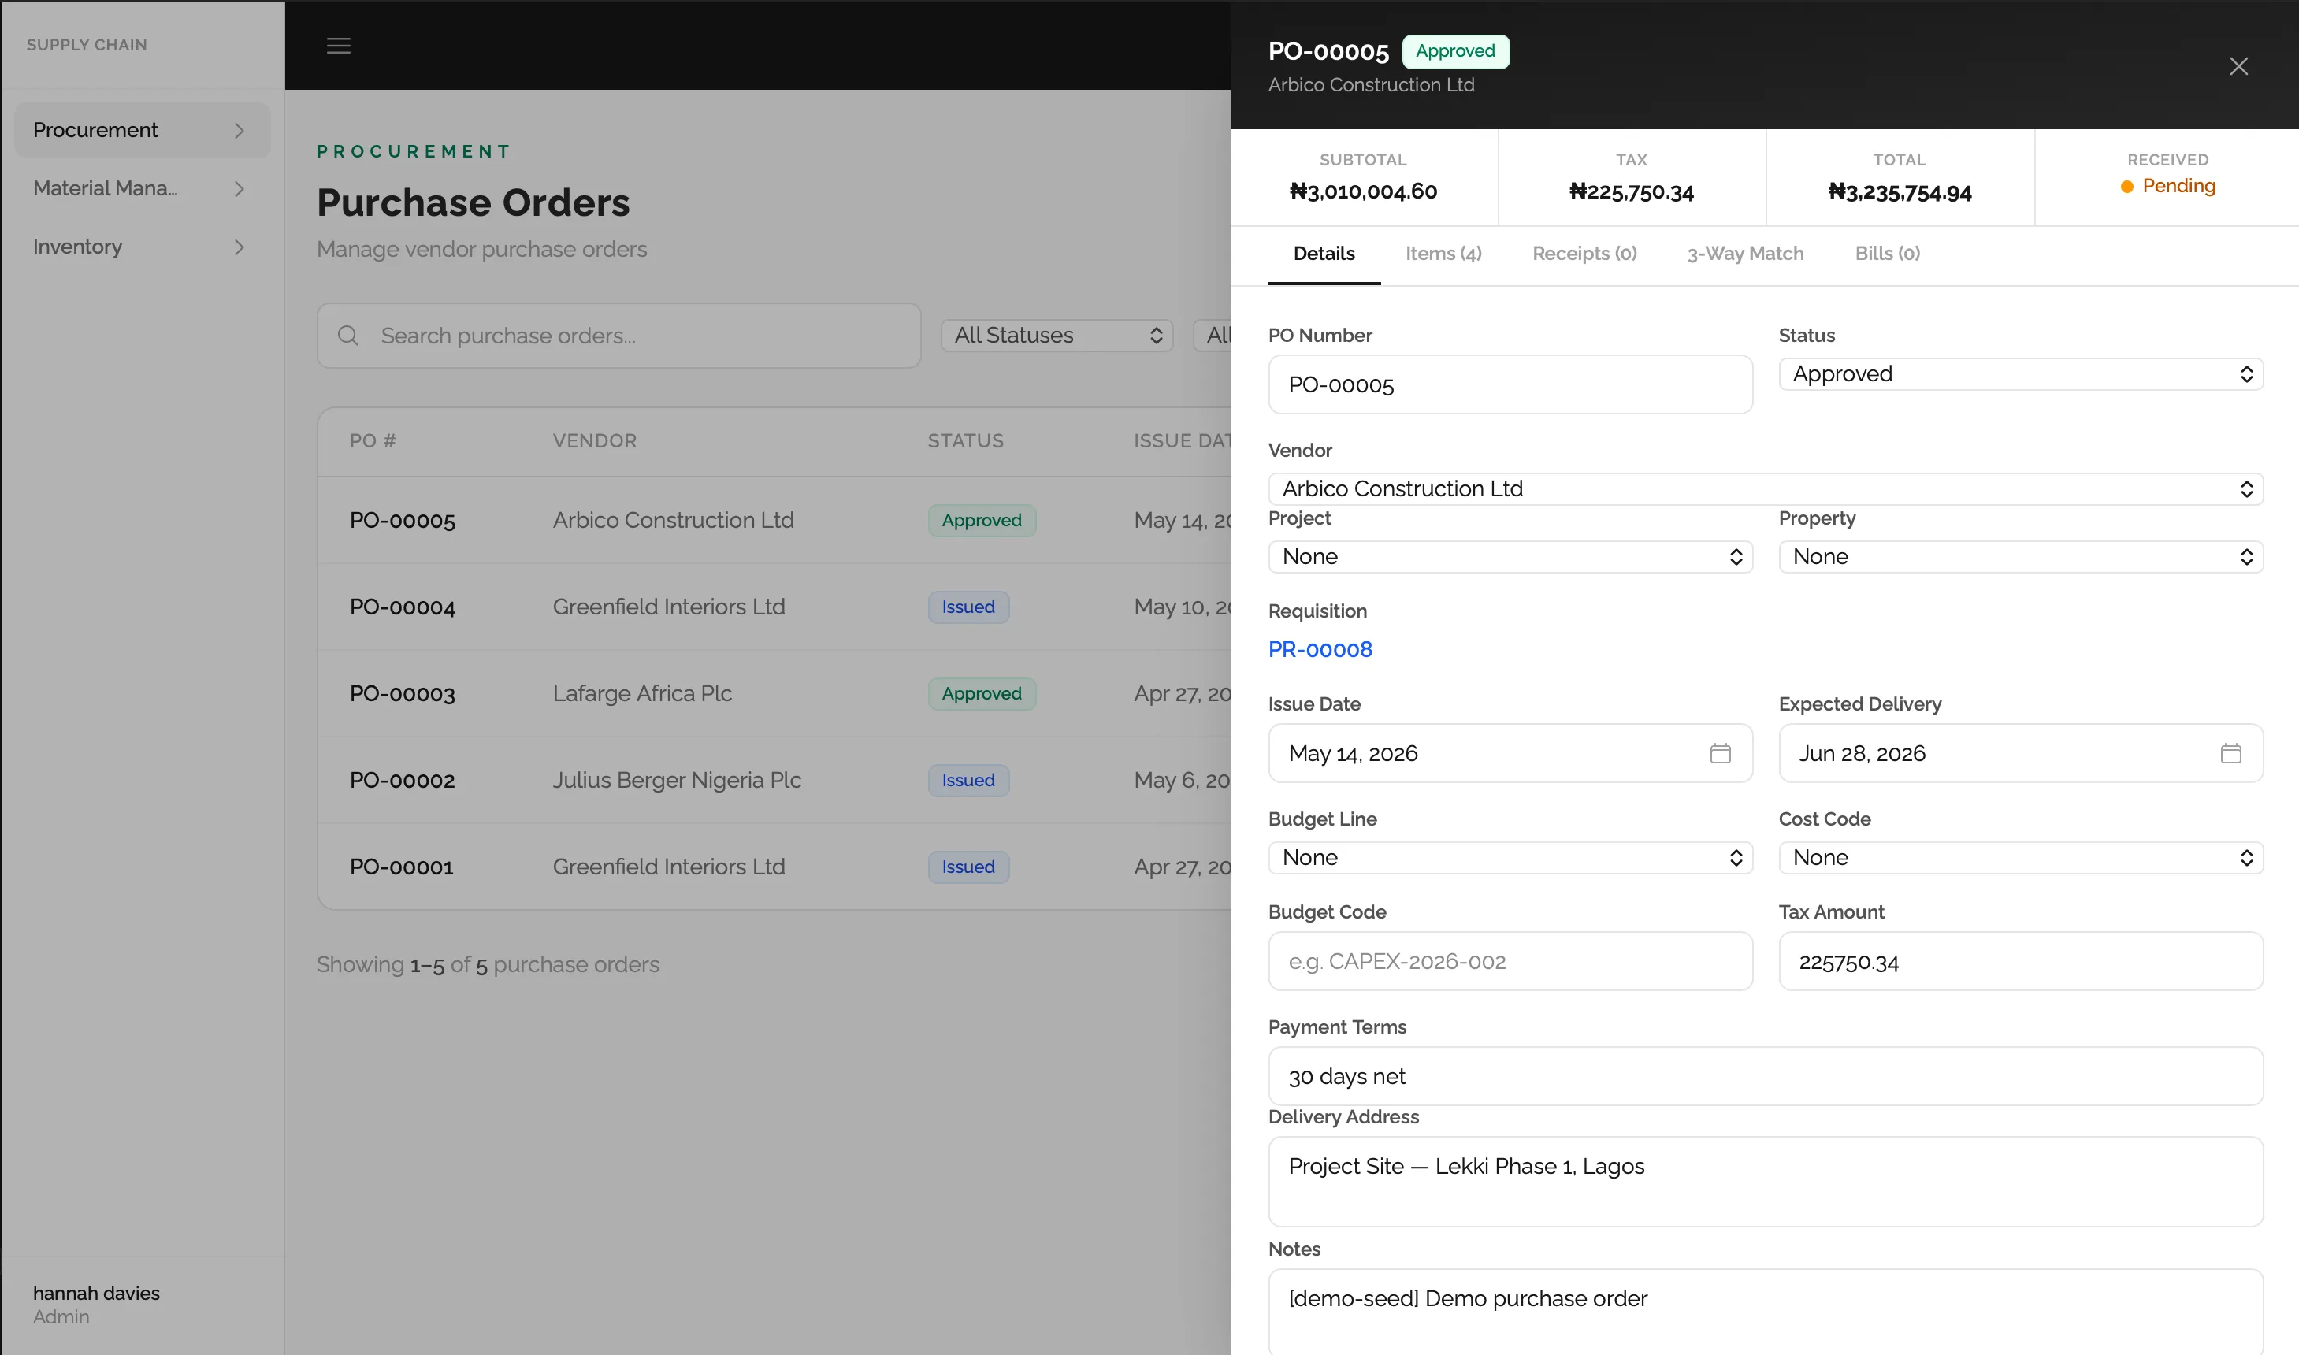This screenshot has width=2299, height=1355.
Task: Click the Issued badge for PO-00002
Action: click(x=968, y=780)
